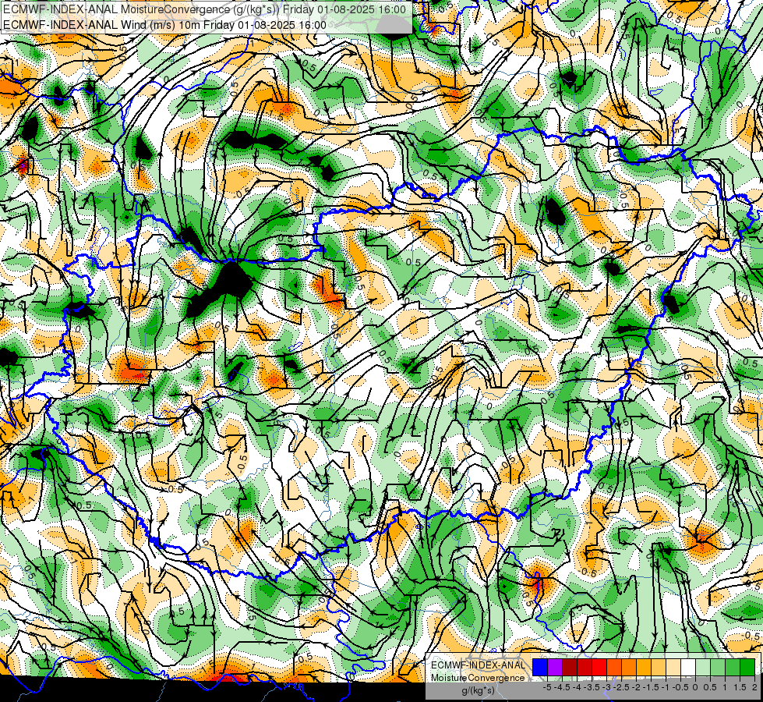Pick orange-red swatch between -3 and -2.5
The height and width of the screenshot is (702, 763).
[x=614, y=667]
